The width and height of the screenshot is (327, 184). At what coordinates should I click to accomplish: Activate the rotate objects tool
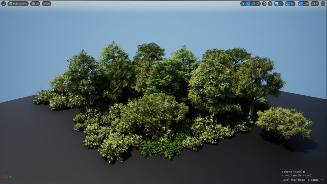point(253,4)
